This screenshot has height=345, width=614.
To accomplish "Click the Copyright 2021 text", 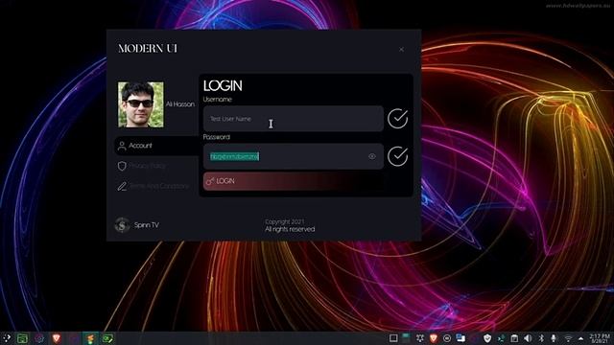I will 285,221.
